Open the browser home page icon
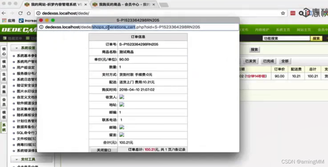The height and width of the screenshot is (167, 328). click(29, 13)
